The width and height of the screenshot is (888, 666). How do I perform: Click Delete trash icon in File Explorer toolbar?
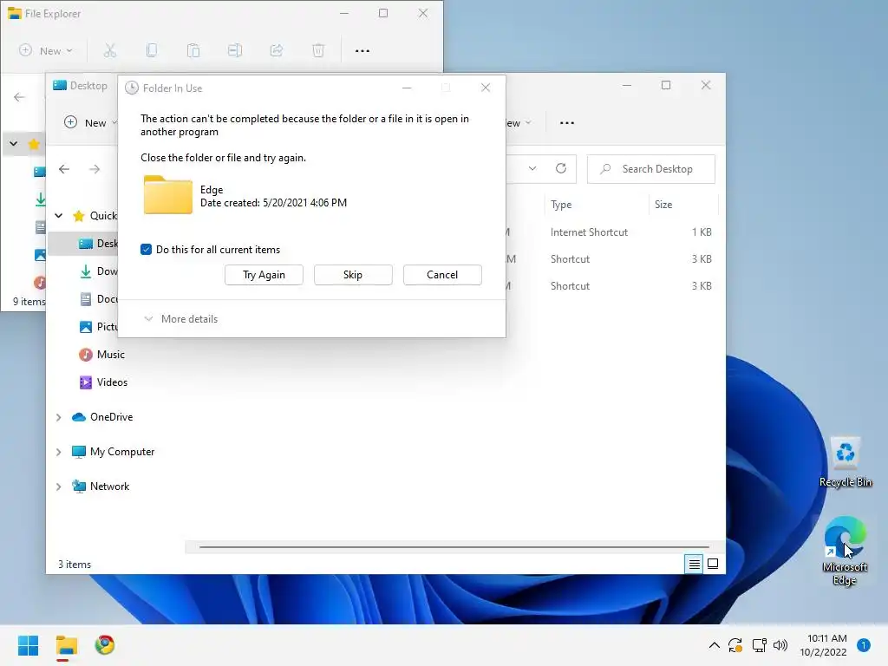point(318,50)
